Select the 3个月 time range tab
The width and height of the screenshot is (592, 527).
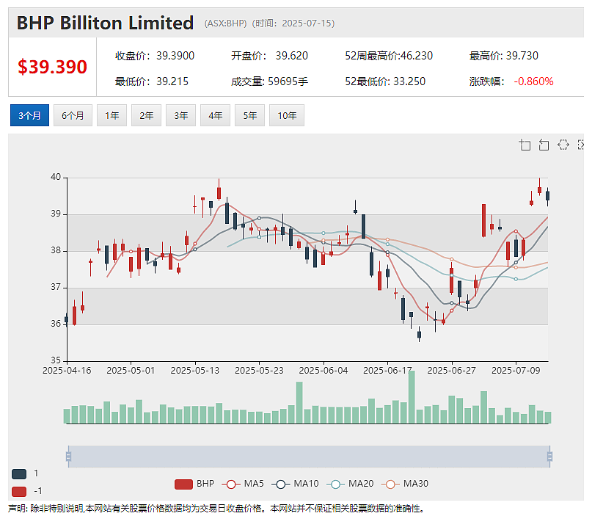point(29,115)
